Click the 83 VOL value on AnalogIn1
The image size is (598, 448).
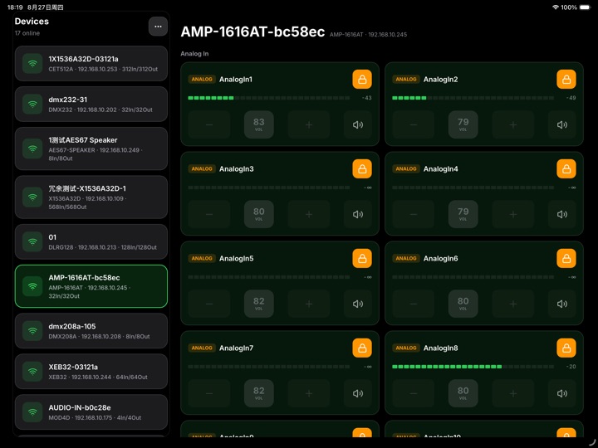click(259, 124)
